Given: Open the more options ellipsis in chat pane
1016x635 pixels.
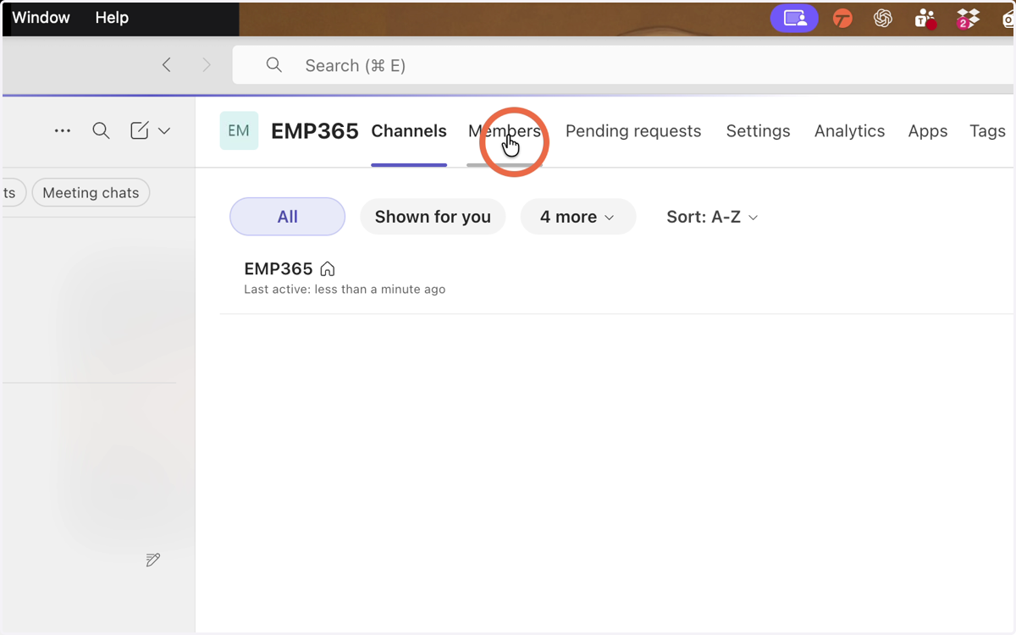Looking at the screenshot, I should point(62,130).
